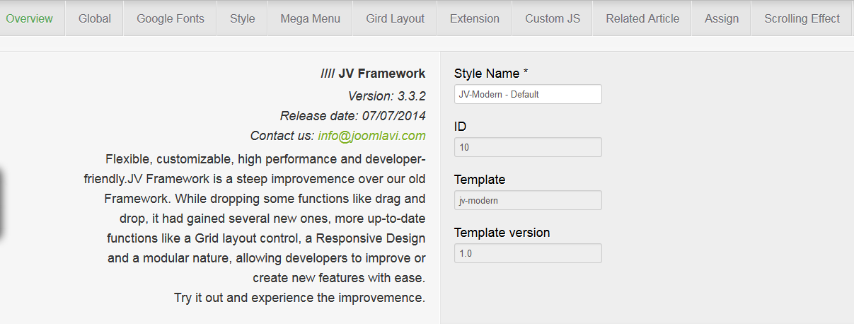Screen dimensions: 854x331
Task: Click the 'Template version' label
Action: [x=502, y=233]
